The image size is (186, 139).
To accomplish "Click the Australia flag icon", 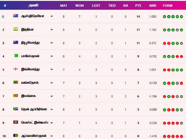I will pyautogui.click(x=15, y=16).
